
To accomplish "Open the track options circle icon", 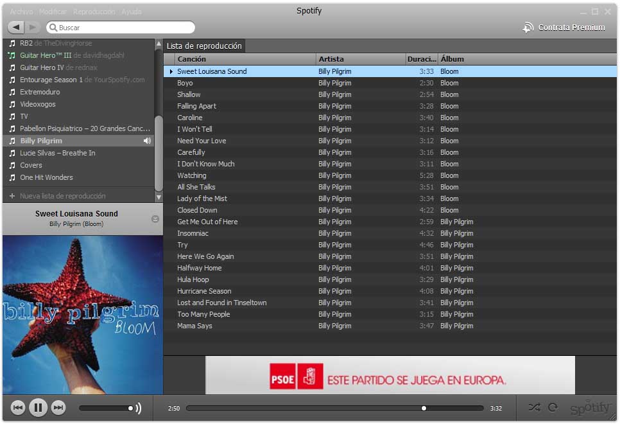I will pos(155,219).
